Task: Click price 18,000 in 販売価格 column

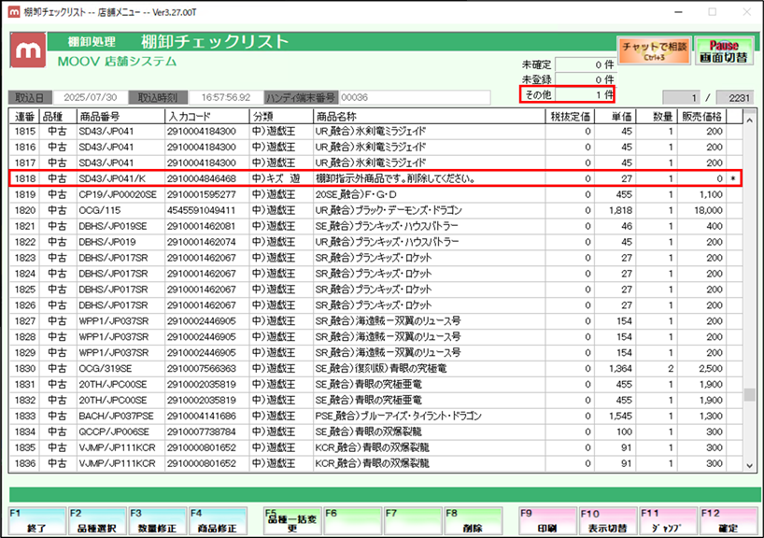Action: point(701,210)
